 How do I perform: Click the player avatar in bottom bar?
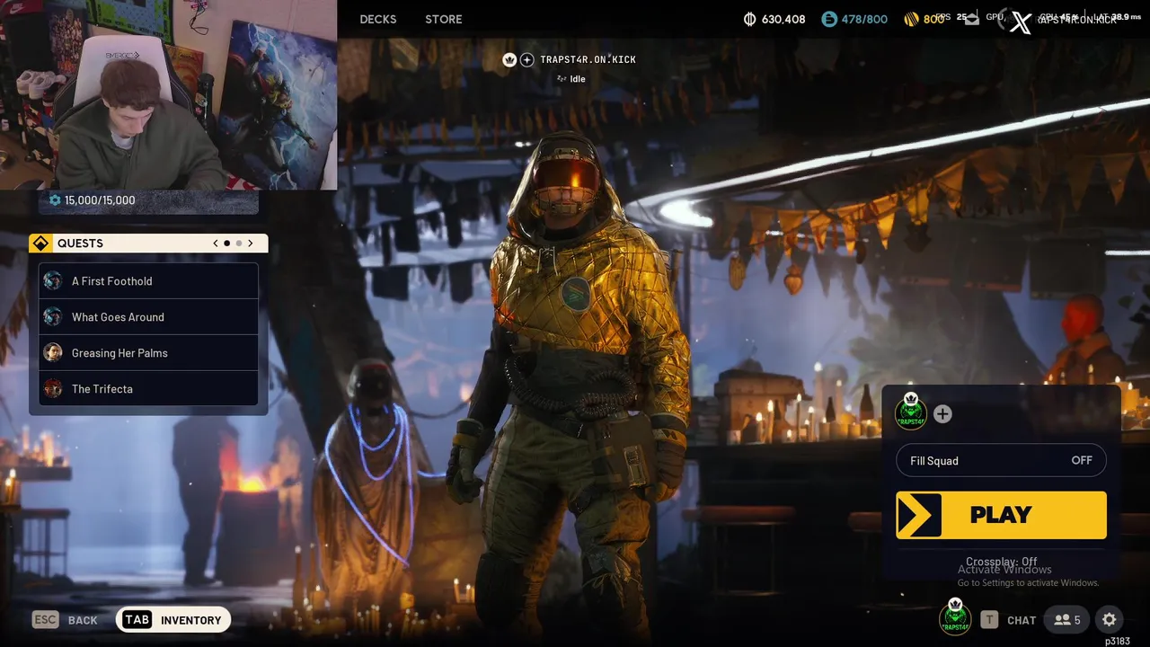click(955, 617)
